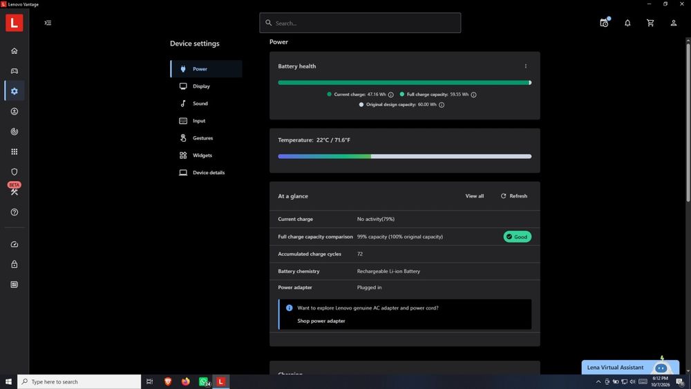Screen dimensions: 691x389
Task: Open the Lena Virtual Assistant chat
Action: click(630, 367)
